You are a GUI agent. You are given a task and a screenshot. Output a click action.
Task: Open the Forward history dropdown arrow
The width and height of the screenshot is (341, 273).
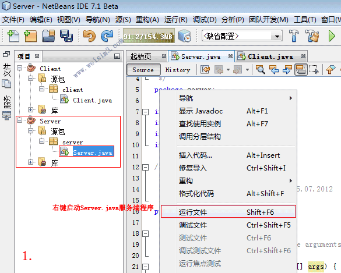tap(247, 70)
